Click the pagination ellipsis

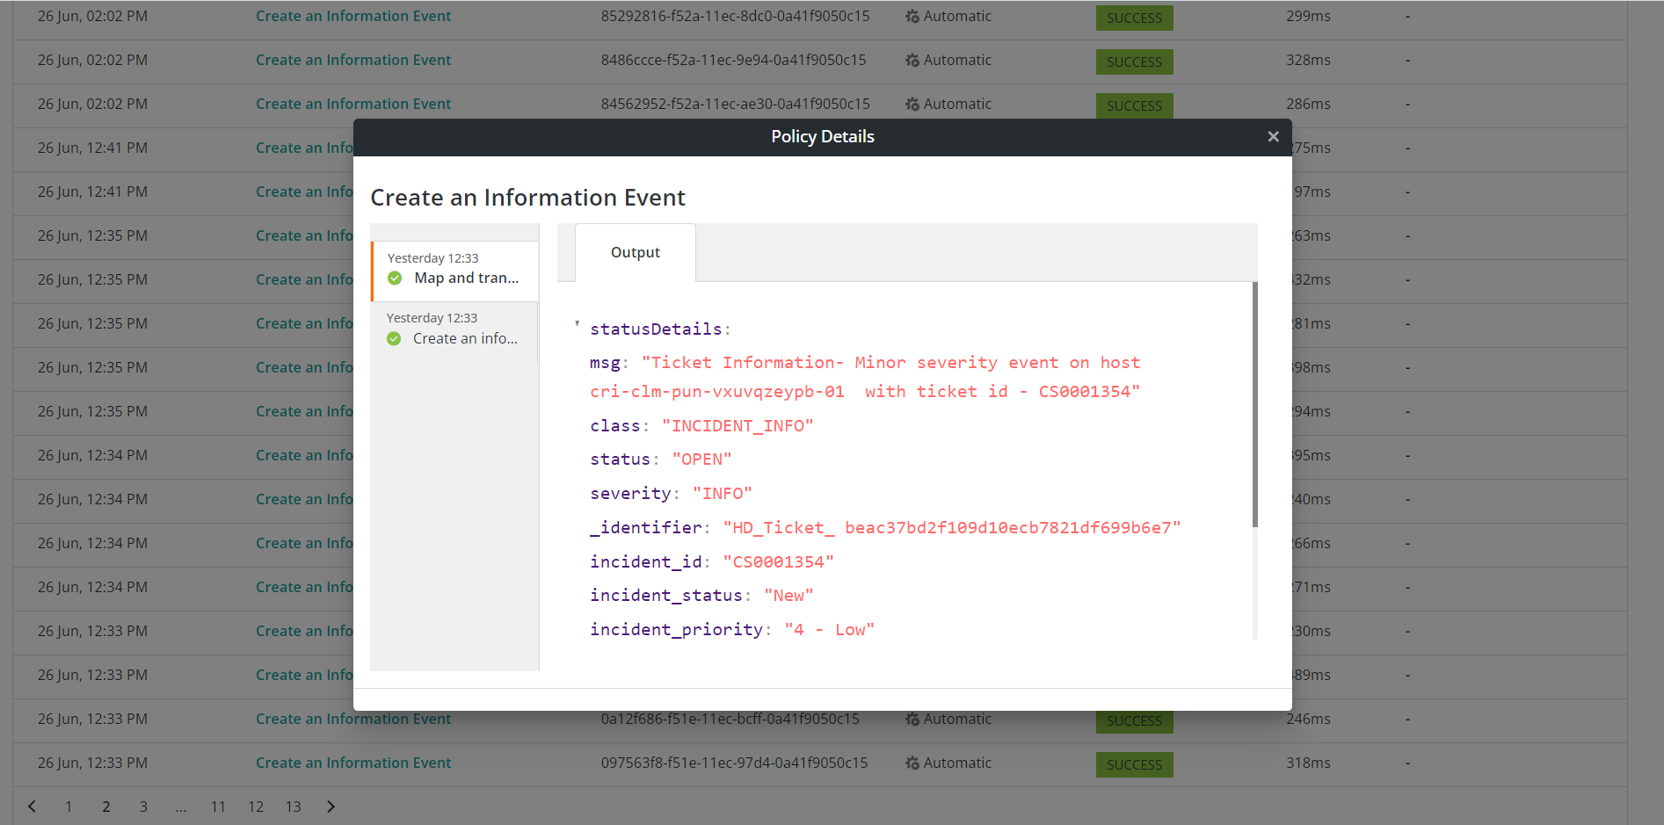[x=181, y=807]
